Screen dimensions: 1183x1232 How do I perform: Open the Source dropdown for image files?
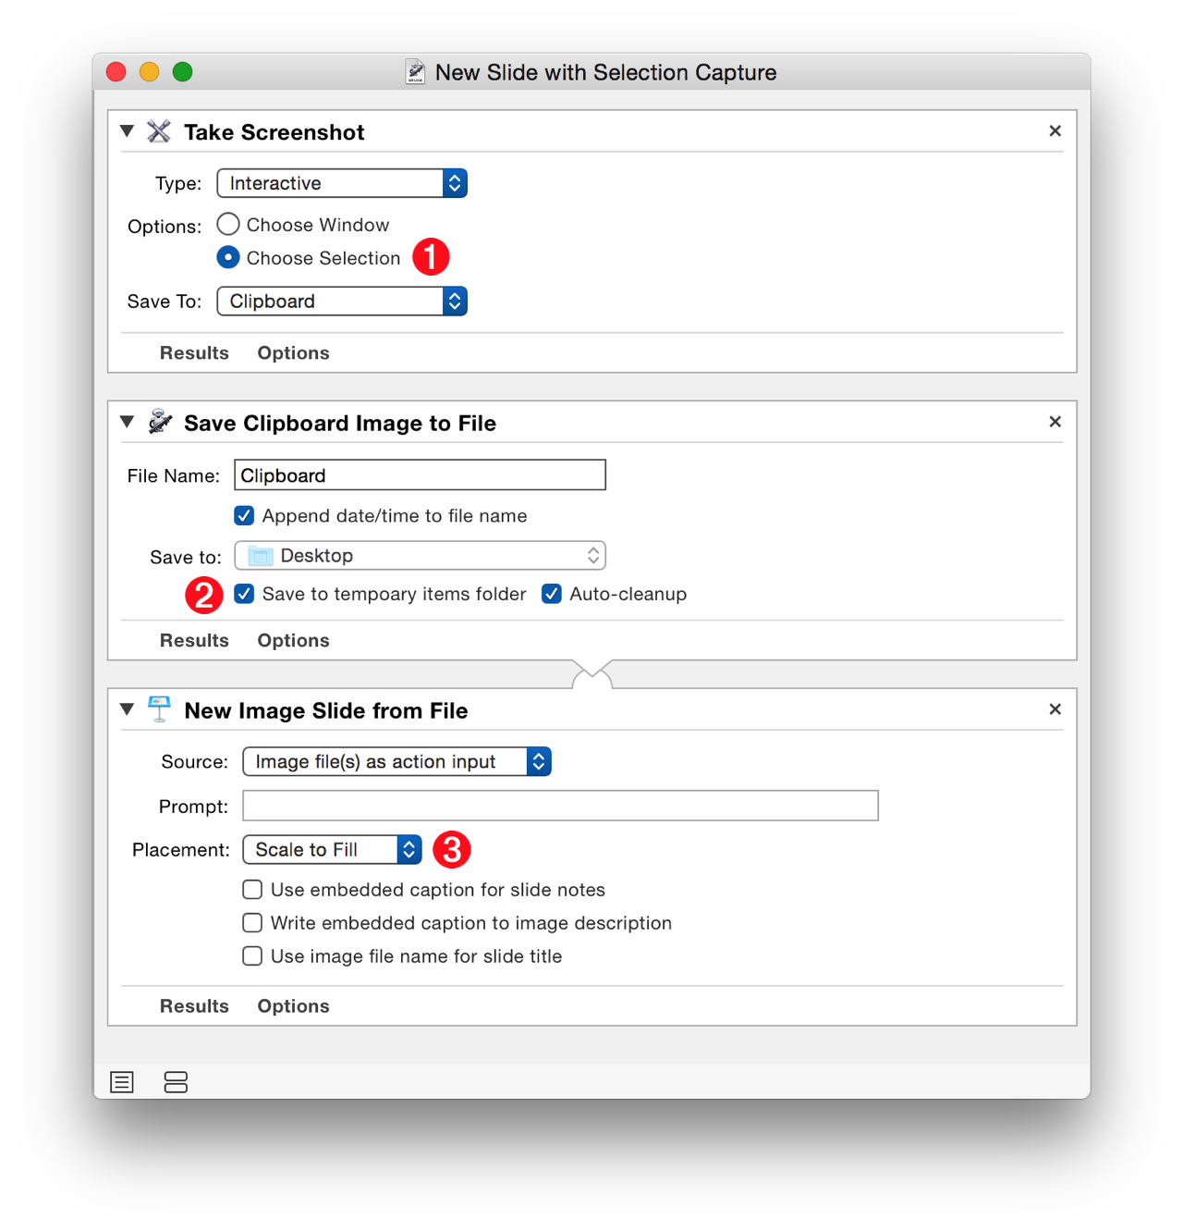pyautogui.click(x=397, y=762)
